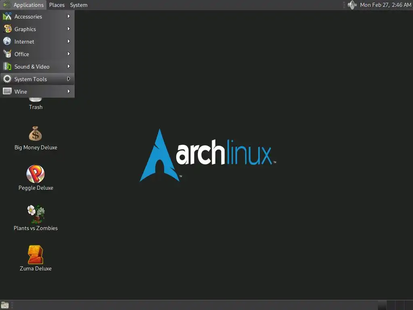Screen dimensions: 413x310
Task: Expand arrow next to Accessories
Action: [x=69, y=16]
